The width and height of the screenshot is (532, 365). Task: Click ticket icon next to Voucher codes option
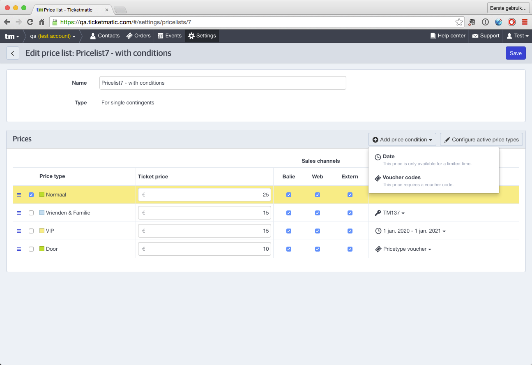pyautogui.click(x=378, y=178)
